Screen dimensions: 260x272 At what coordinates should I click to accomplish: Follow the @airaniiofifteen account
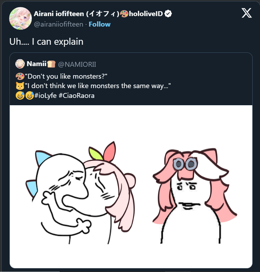coord(99,24)
